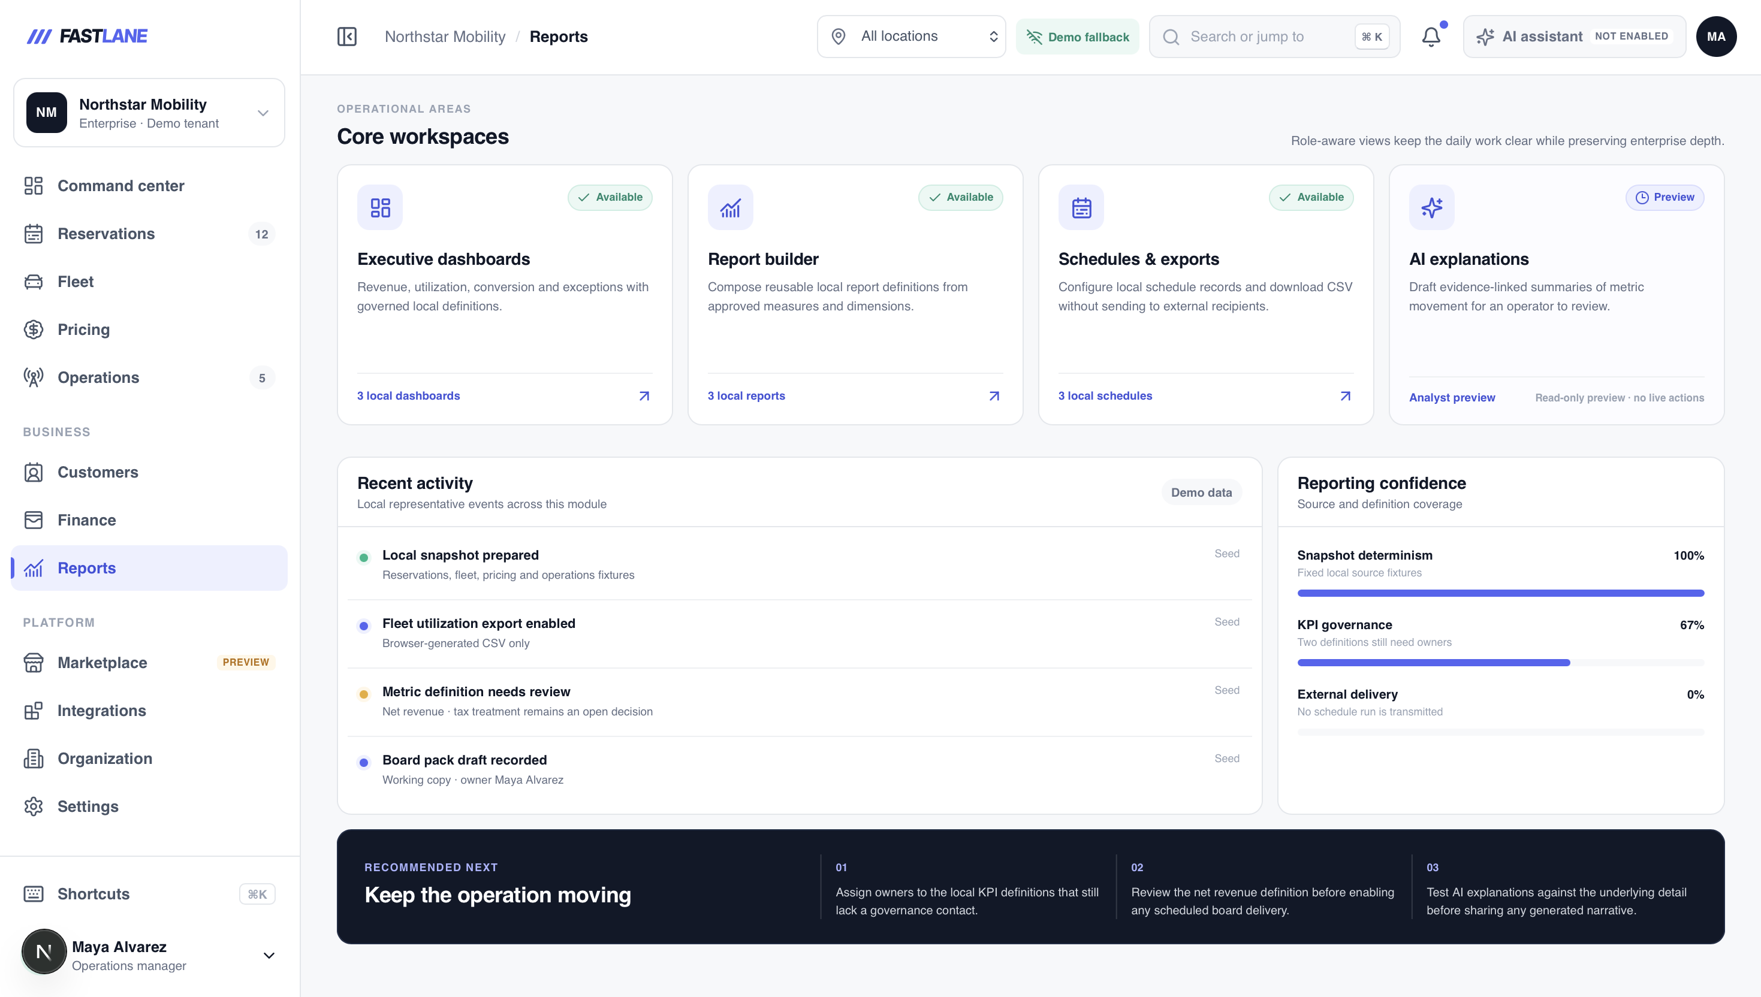Click the Northstar Mobility breadcrumb
The width and height of the screenshot is (1761, 997).
[x=445, y=37]
